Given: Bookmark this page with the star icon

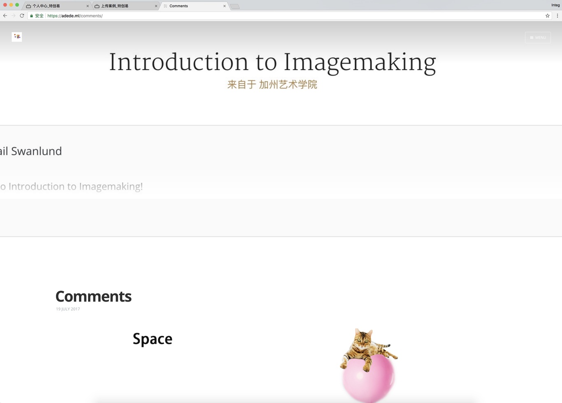Looking at the screenshot, I should point(548,16).
